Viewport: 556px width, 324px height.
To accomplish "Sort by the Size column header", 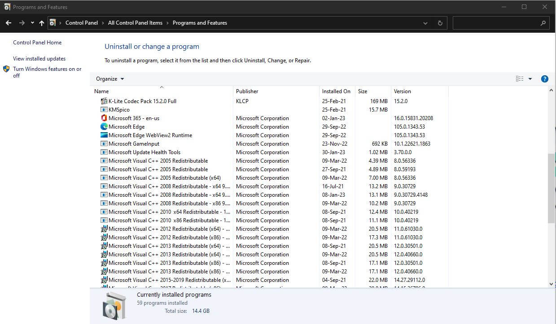I will click(x=373, y=91).
